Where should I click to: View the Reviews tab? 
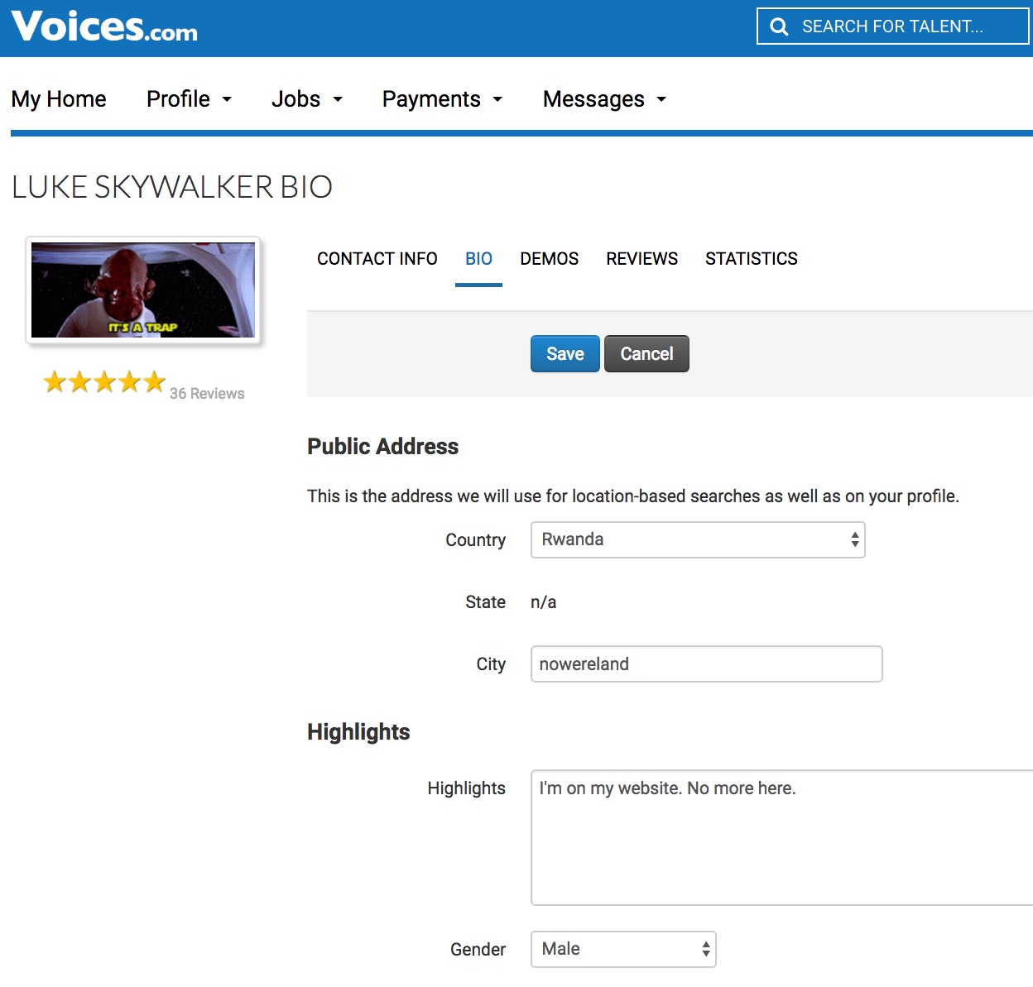coord(641,259)
